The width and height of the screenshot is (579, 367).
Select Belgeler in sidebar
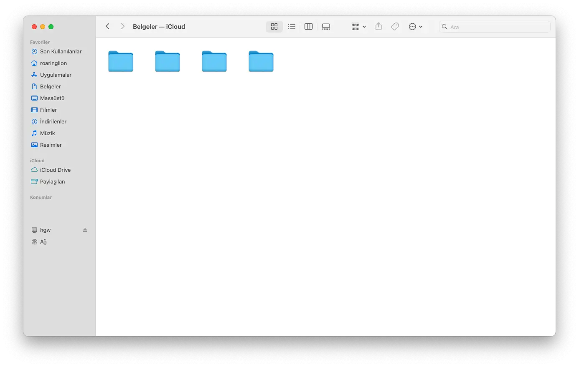(59, 87)
